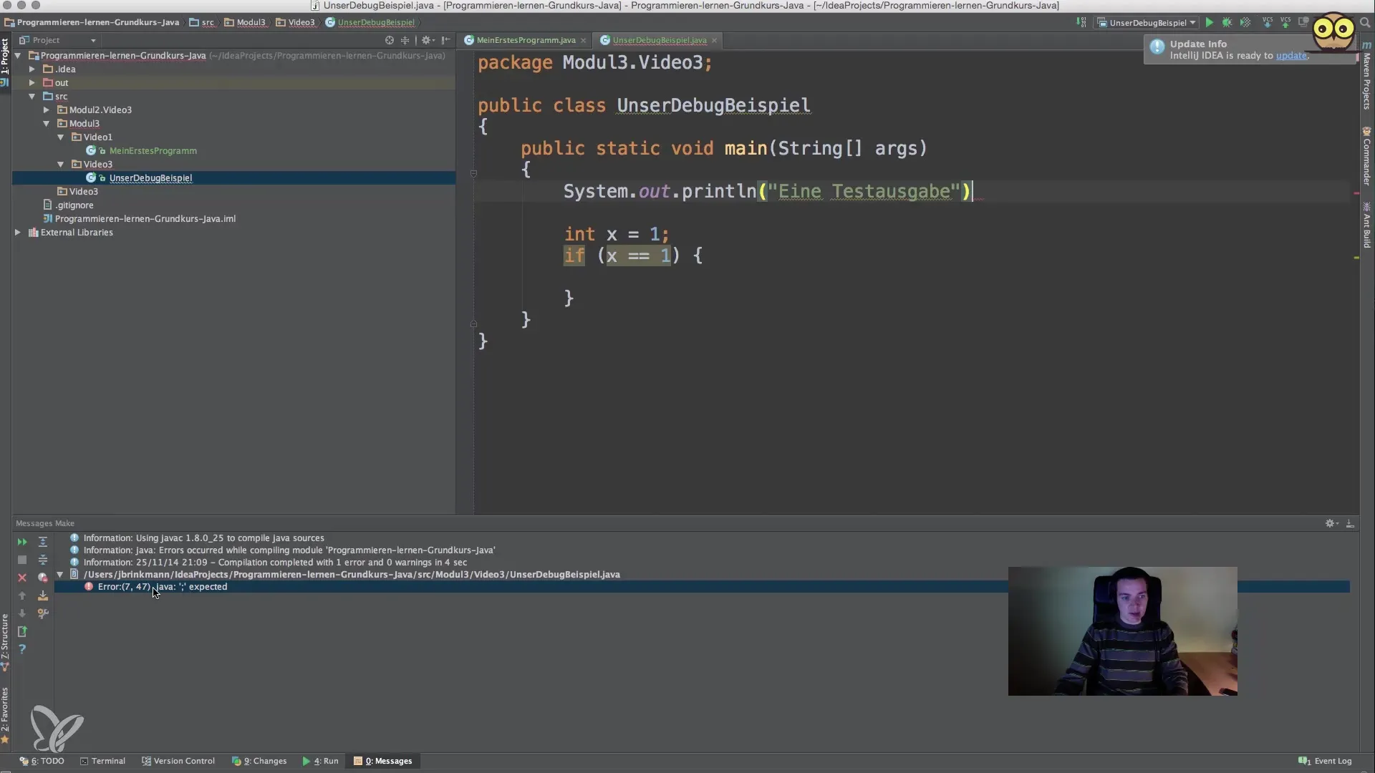Toggle Z: Structure tool window strip
1375x773 pixels.
[5, 641]
